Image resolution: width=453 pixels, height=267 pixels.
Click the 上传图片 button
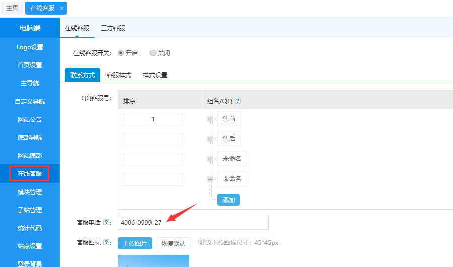click(134, 243)
